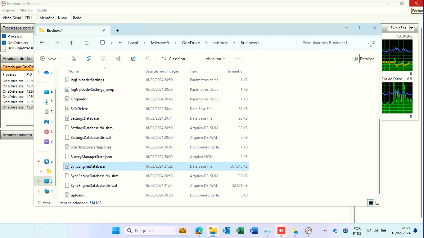Viewport: 424px width, 238px height.
Task: Select the Originator settings file
Action: 156,99
